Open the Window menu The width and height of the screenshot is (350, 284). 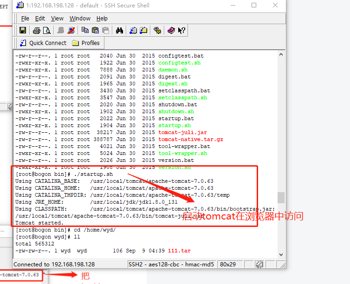[80, 19]
